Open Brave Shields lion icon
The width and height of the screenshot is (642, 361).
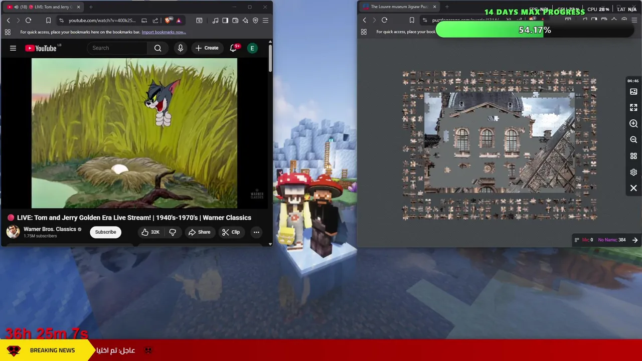tap(168, 21)
